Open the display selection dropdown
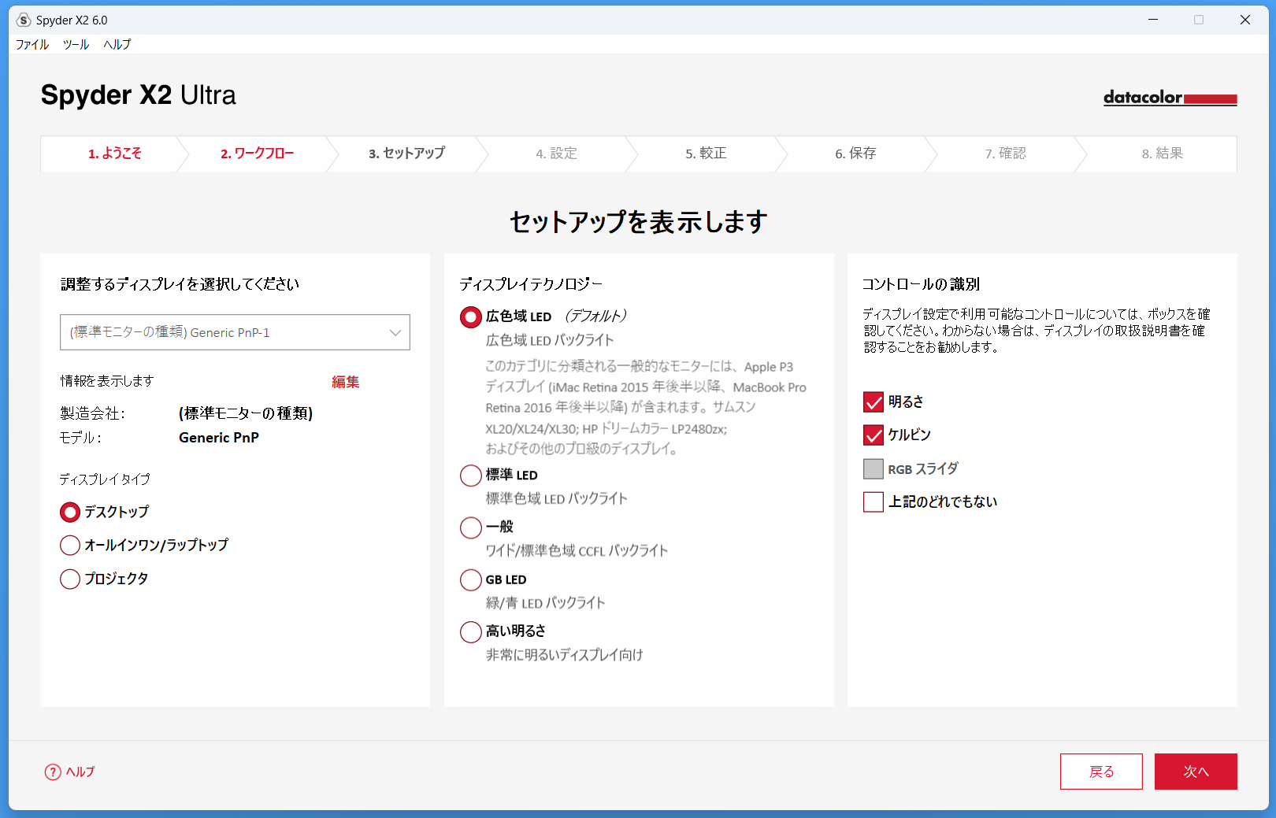Image resolution: width=1276 pixels, height=818 pixels. tap(235, 332)
